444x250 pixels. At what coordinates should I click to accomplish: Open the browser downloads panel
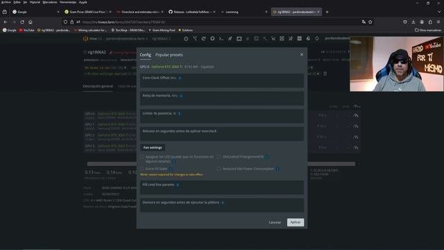point(413,22)
